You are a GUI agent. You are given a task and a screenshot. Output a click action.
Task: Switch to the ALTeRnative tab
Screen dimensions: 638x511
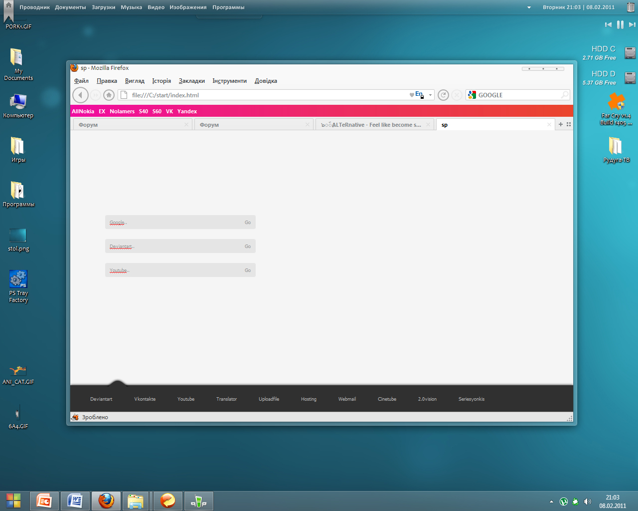pos(374,125)
